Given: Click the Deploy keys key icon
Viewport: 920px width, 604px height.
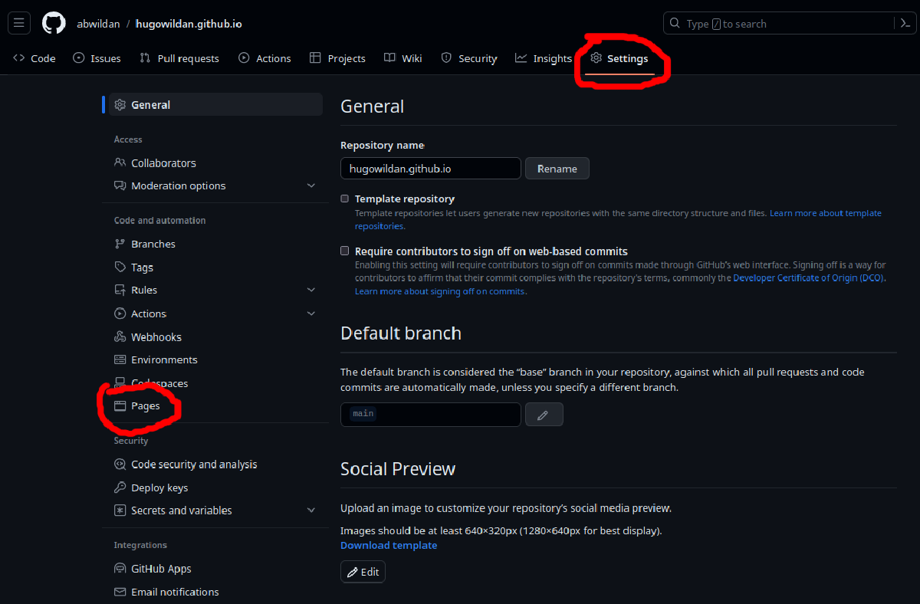Looking at the screenshot, I should click(120, 487).
